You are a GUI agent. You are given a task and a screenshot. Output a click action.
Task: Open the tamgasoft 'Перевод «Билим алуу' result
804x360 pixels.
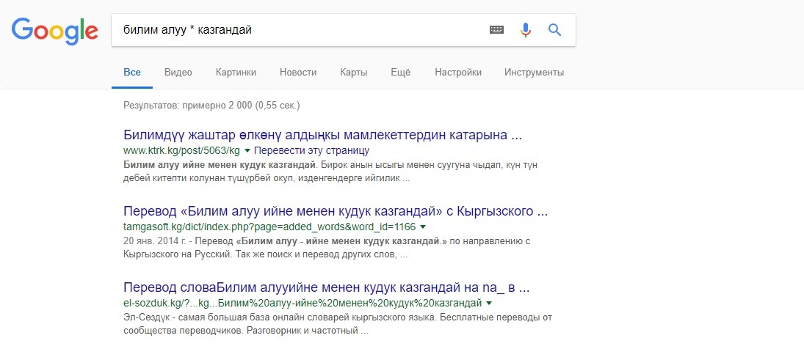336,212
